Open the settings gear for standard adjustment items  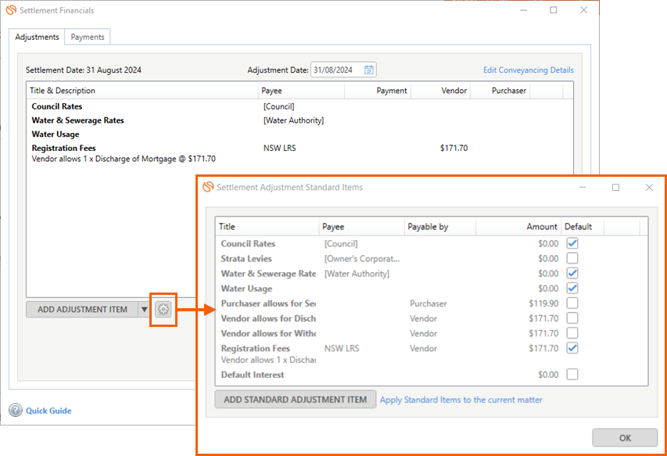[x=163, y=309]
